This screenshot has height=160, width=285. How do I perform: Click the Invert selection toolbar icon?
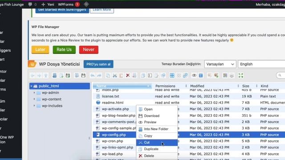coord(185,76)
